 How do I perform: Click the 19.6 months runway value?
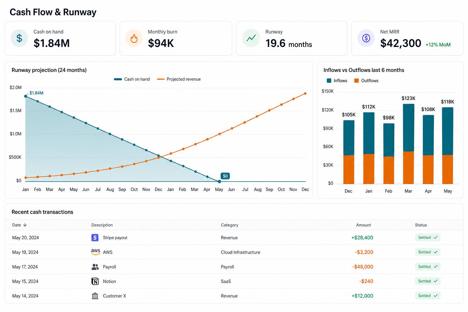[x=289, y=43]
